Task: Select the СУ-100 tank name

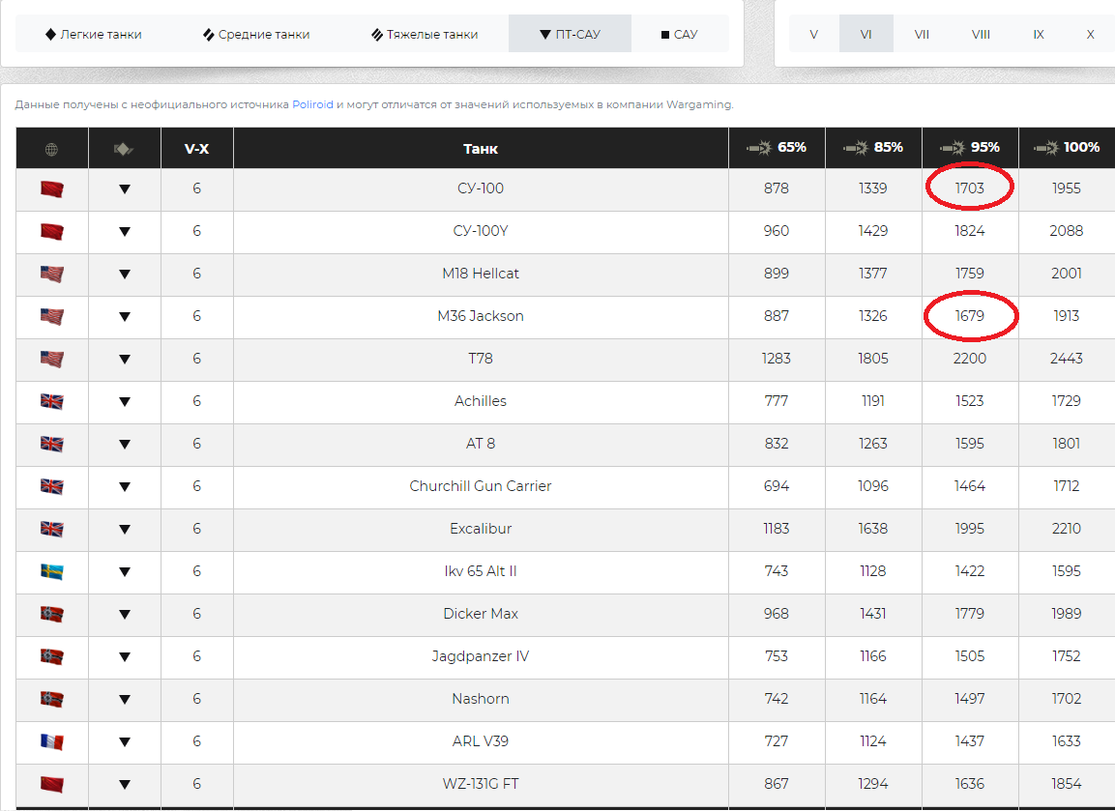Action: pos(481,188)
